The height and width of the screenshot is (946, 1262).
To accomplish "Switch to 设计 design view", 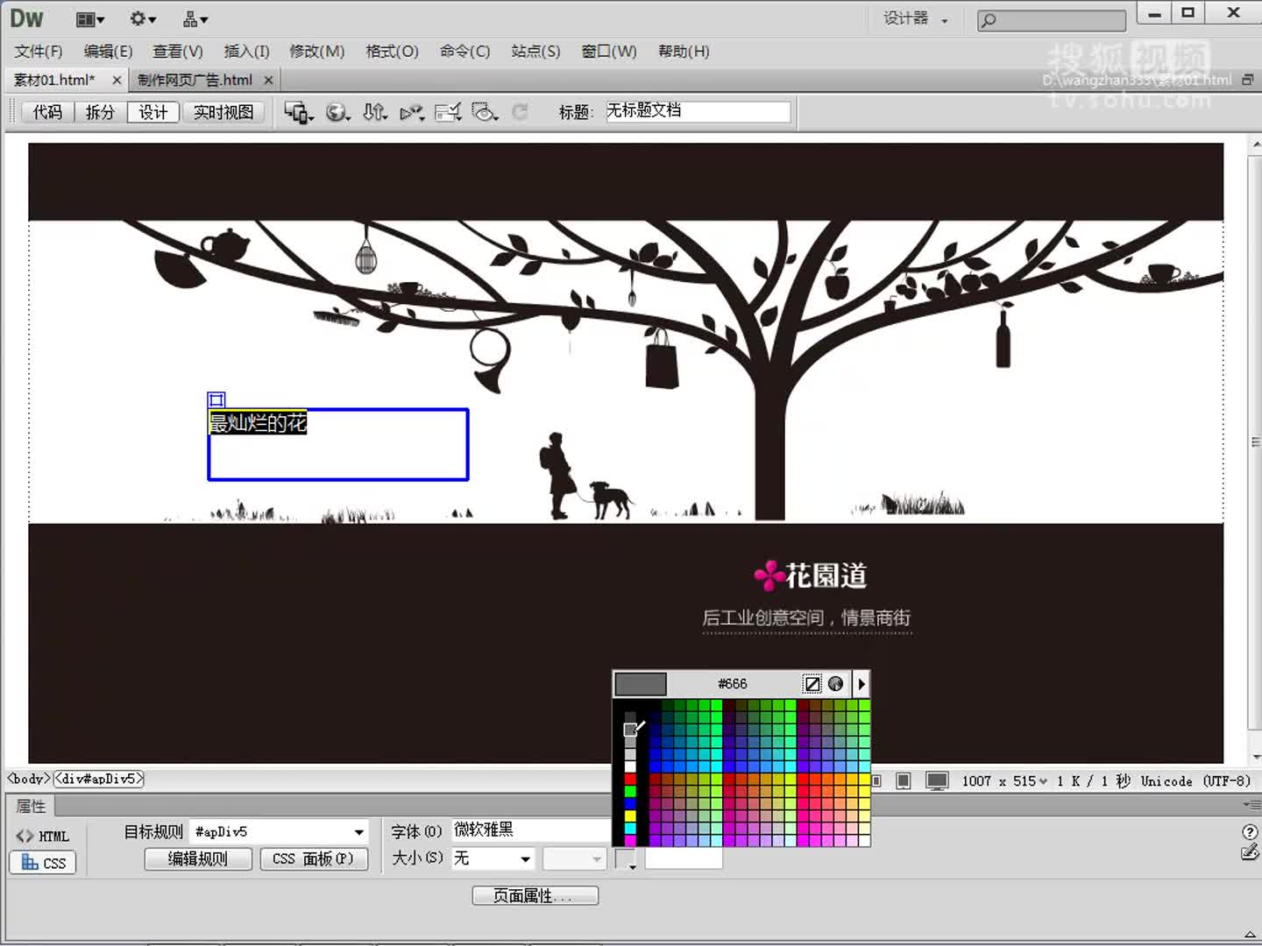I will pyautogui.click(x=152, y=112).
